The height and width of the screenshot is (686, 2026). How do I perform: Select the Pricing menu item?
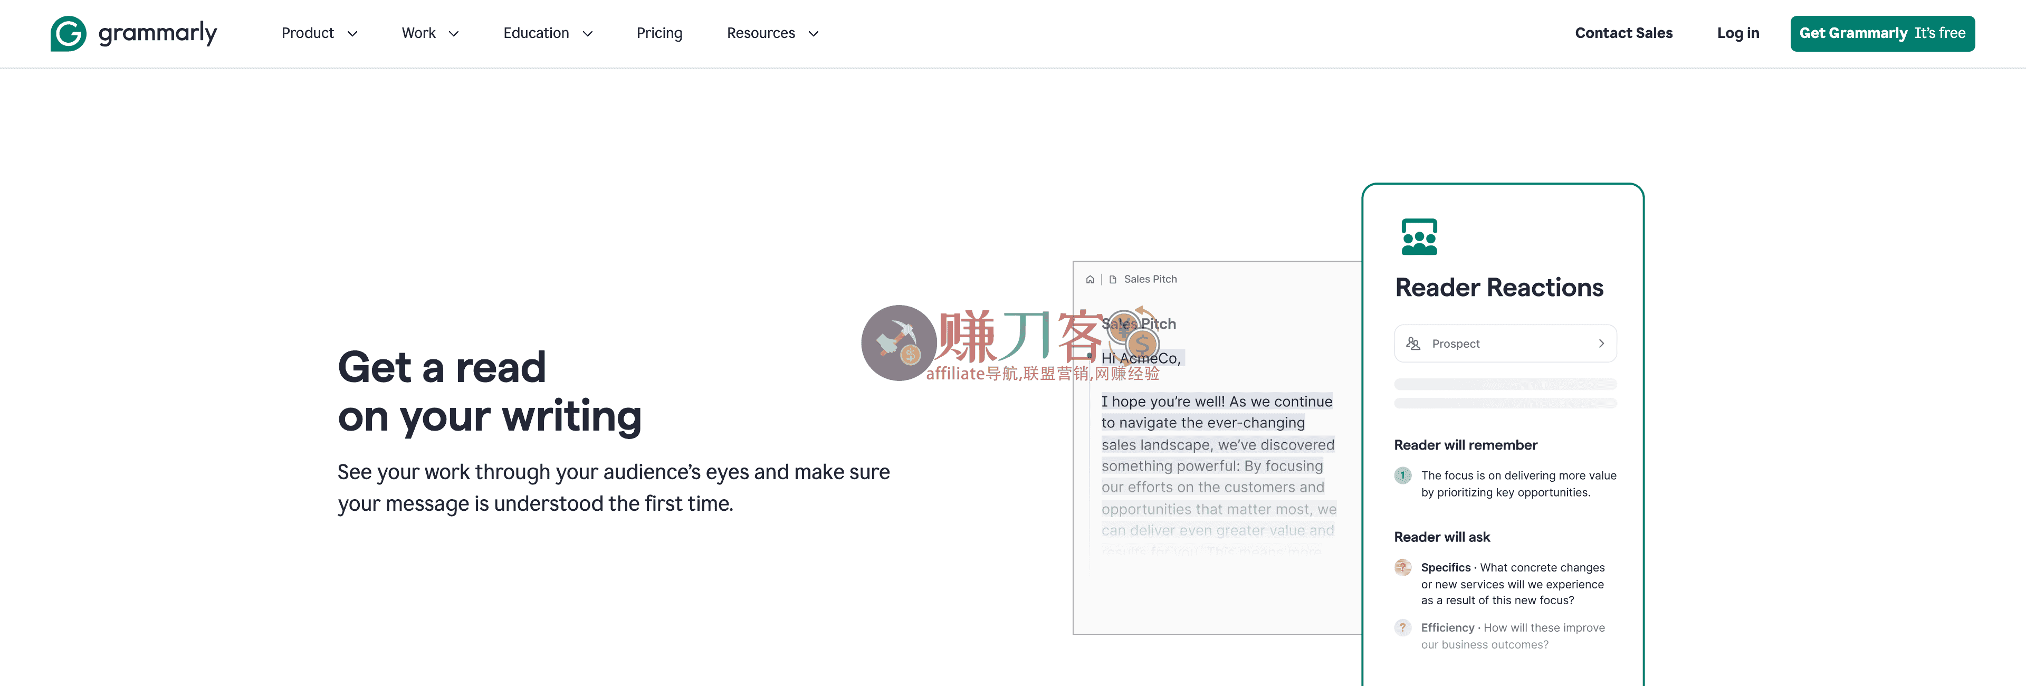(x=660, y=33)
